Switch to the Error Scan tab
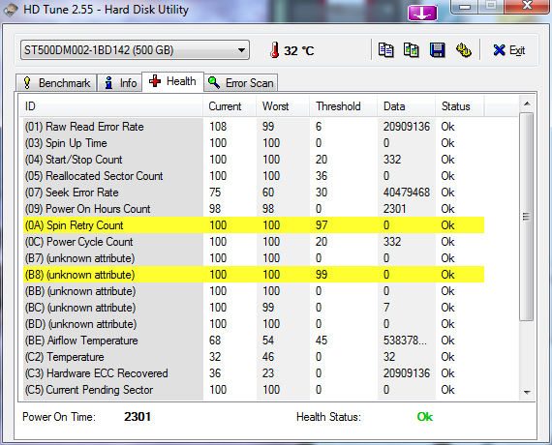This screenshot has height=445, width=552. [241, 83]
